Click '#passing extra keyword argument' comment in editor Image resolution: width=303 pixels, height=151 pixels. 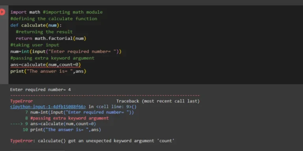click(52, 58)
